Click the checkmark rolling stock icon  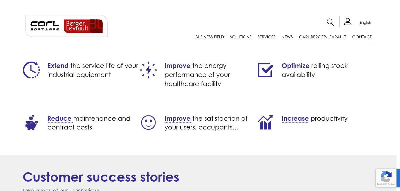[265, 70]
